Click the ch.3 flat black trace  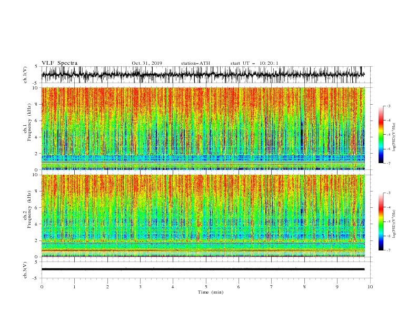point(203,269)
